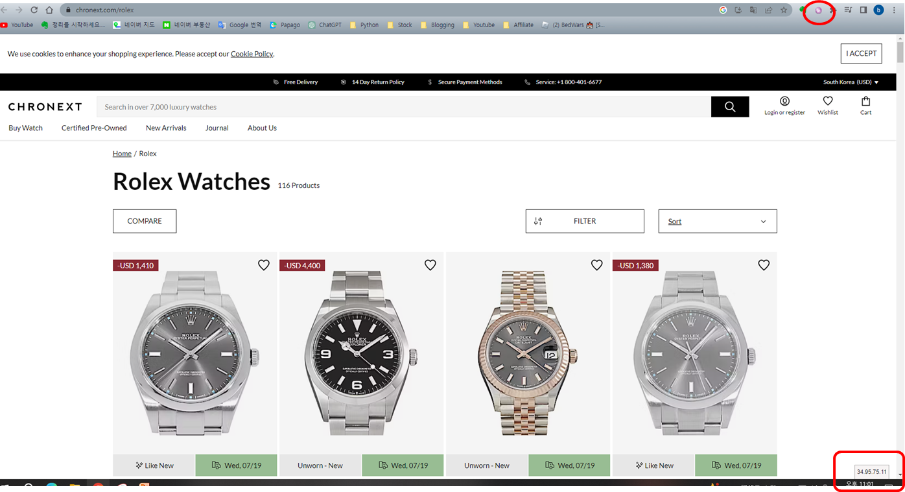
Task: Open the profile avatar labeled b
Action: (x=878, y=10)
